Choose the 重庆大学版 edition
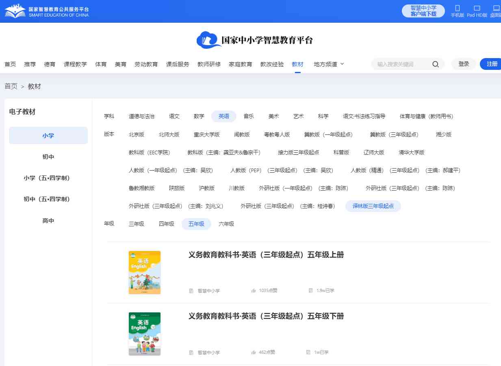 pos(207,134)
